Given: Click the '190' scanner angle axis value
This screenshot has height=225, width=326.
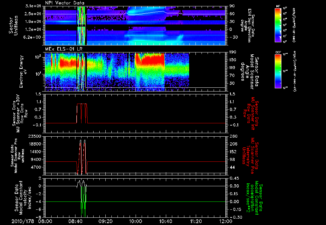Looking at the screenshot, I should point(233,52).
